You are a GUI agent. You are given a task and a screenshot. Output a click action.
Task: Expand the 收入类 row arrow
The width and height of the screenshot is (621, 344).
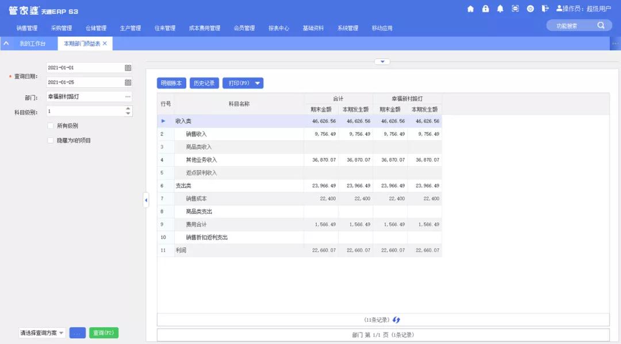tap(163, 121)
